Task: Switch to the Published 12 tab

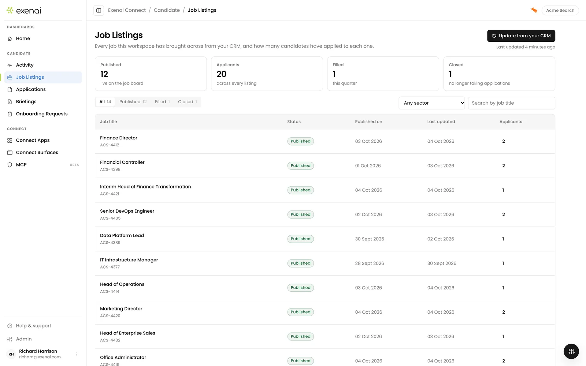Action: pyautogui.click(x=133, y=102)
